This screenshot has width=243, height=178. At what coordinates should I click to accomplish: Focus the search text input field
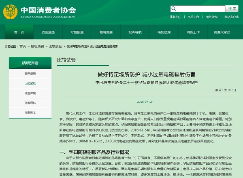(x=198, y=8)
